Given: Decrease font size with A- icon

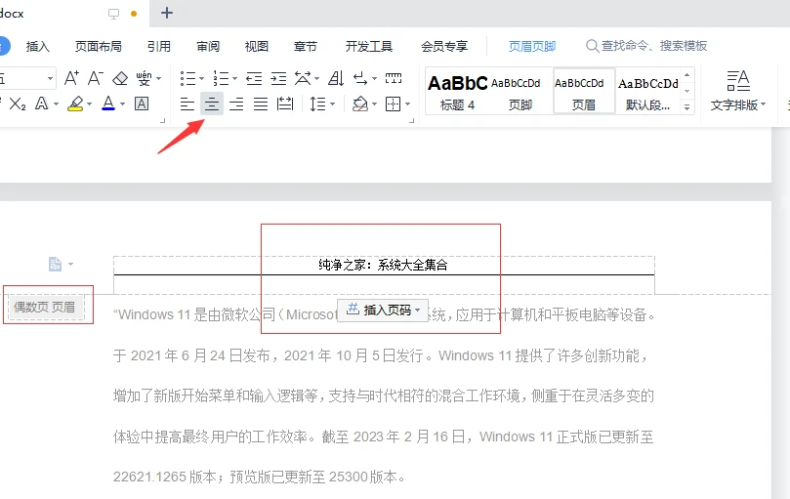Looking at the screenshot, I should click(95, 78).
